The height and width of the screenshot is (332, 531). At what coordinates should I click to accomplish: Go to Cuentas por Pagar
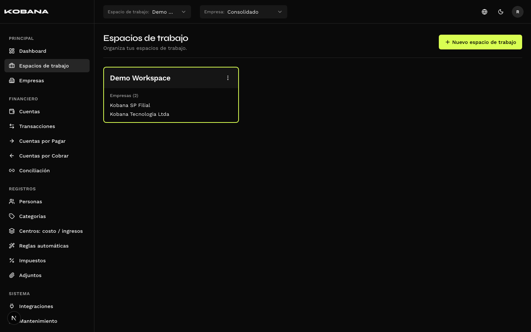tap(47, 141)
